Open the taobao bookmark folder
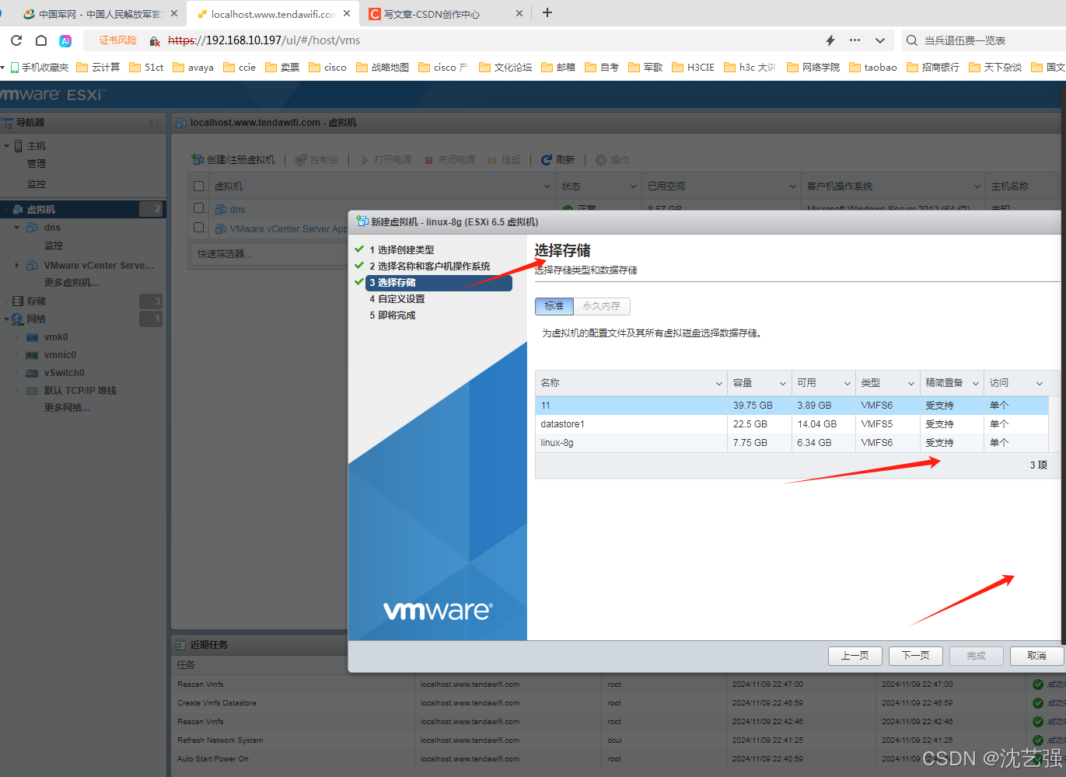The width and height of the screenshot is (1066, 777). (873, 68)
